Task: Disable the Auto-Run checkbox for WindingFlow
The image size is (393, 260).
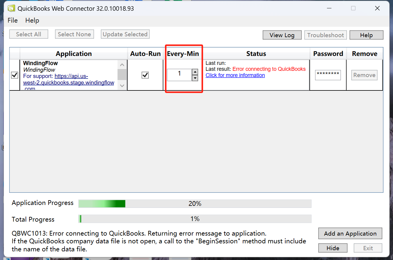Action: tap(145, 75)
